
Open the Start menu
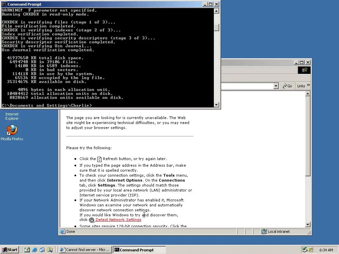point(10,250)
